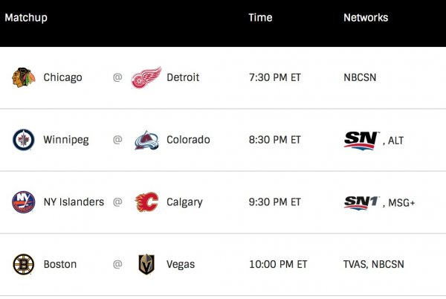Click the Winnipeg Jets logo
The width and height of the screenshot is (446, 299).
tap(23, 140)
